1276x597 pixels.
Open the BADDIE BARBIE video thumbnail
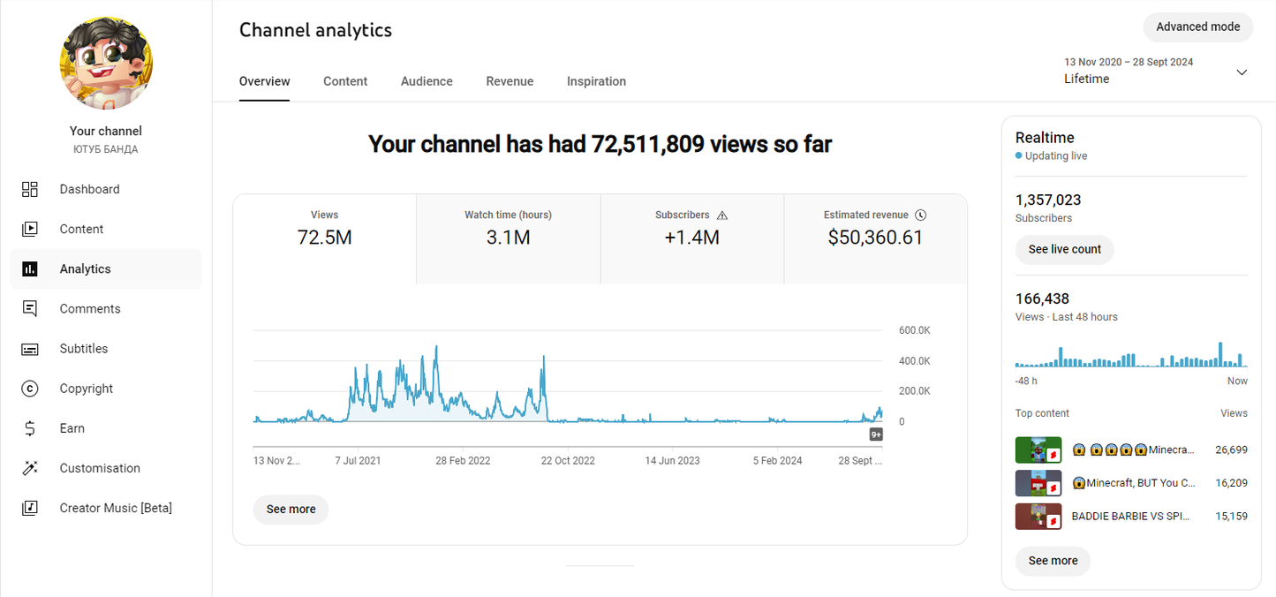pyautogui.click(x=1038, y=516)
